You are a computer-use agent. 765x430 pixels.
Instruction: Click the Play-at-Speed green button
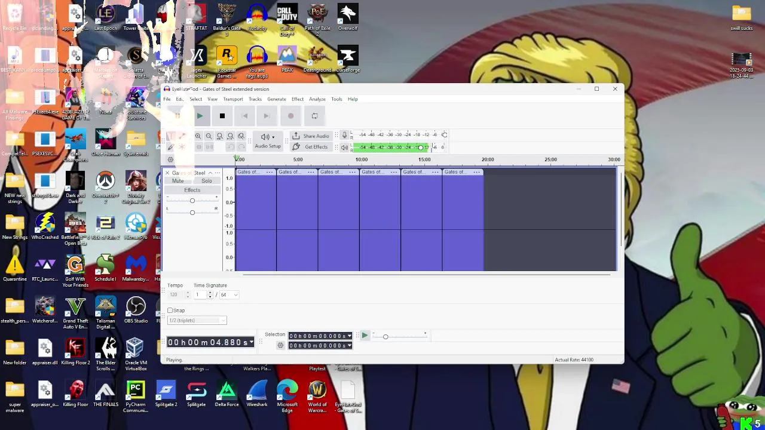[364, 336]
